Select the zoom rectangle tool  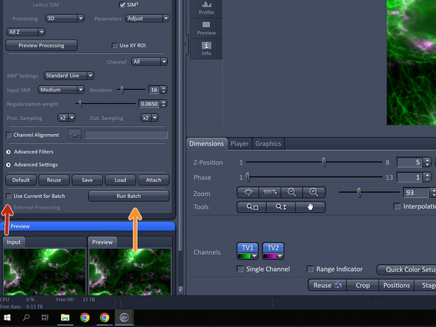click(252, 207)
